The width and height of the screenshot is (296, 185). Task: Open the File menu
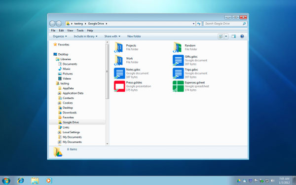(53, 31)
